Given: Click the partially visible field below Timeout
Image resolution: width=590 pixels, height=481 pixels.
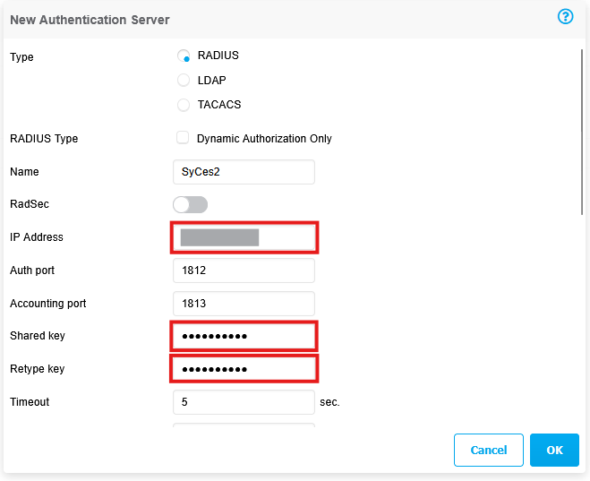Looking at the screenshot, I should click(244, 425).
